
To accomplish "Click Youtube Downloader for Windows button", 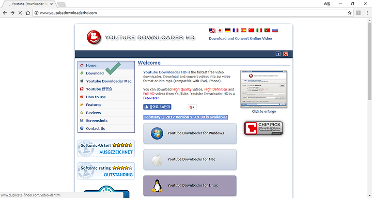I will click(x=190, y=133).
